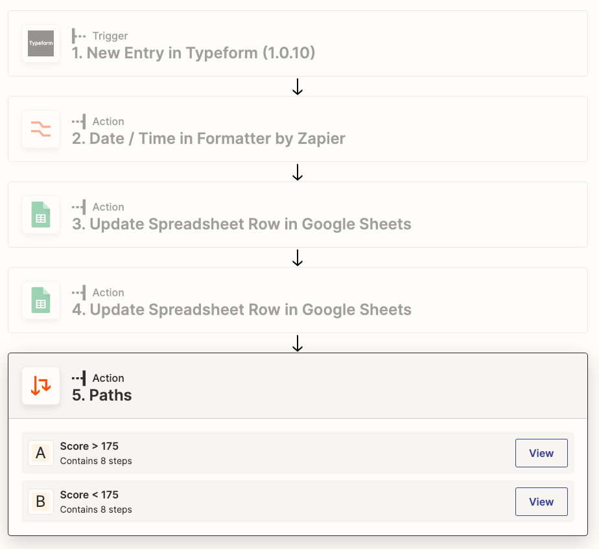Expand step 3 Update Spreadsheet Row
This screenshot has height=549, width=599.
pos(298,215)
